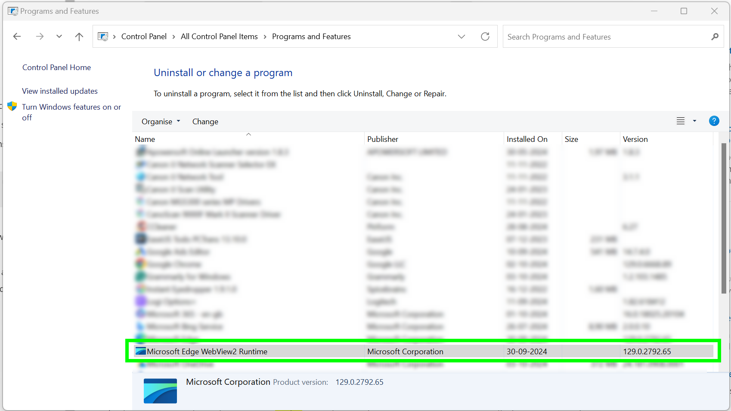This screenshot has width=731, height=411.
Task: Open help with the question mark icon
Action: point(714,121)
